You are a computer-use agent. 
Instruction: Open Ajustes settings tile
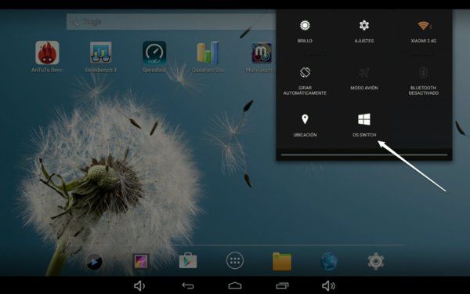click(364, 31)
